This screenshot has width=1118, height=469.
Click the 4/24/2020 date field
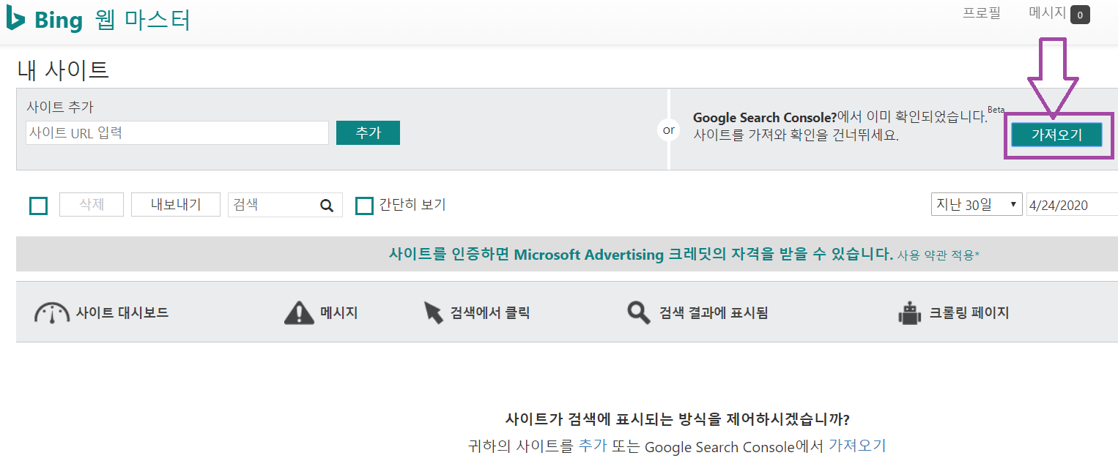tap(1072, 206)
